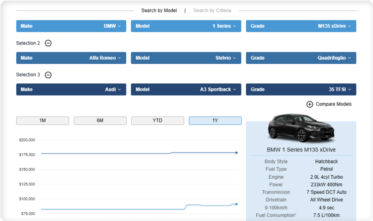373x221 pixels.
Task: Click the 7 Speed DCT Auto value
Action: [x=326, y=192]
